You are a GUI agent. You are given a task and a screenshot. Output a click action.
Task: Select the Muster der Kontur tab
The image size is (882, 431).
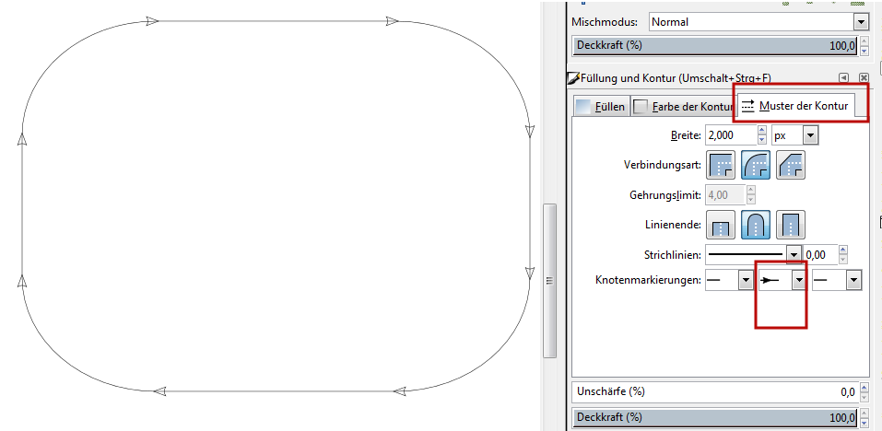(796, 105)
